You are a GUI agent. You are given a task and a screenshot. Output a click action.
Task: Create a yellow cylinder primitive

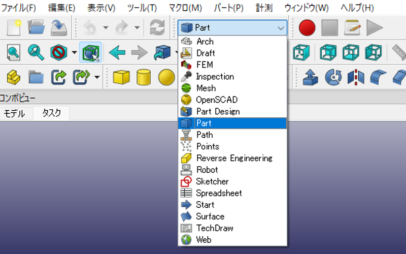tap(144, 77)
